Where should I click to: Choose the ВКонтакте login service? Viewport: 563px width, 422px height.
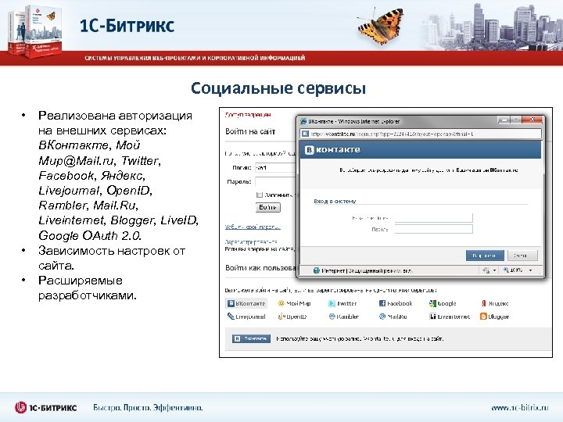pyautogui.click(x=246, y=303)
